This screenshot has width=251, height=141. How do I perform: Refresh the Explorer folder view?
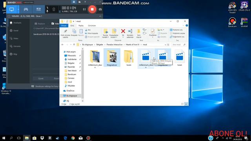[168, 45]
